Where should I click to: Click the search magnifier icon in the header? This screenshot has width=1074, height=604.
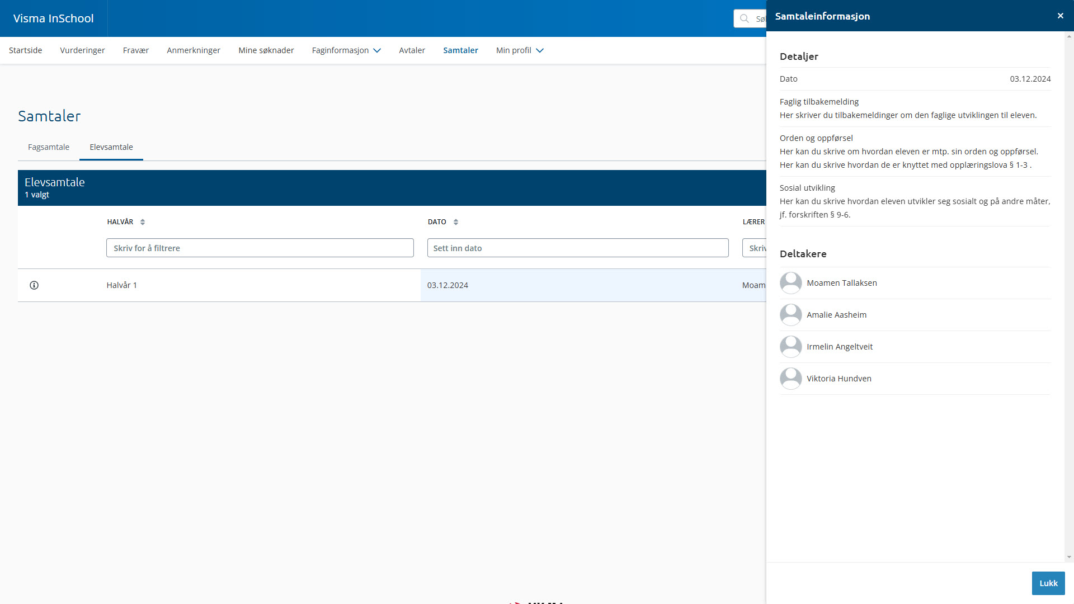[x=744, y=18]
